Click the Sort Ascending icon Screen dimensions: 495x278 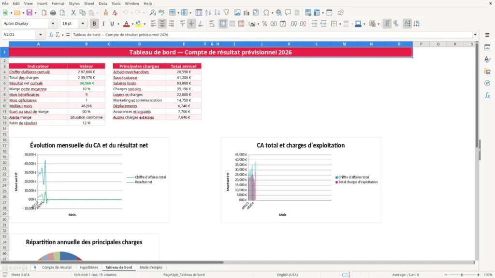point(208,13)
